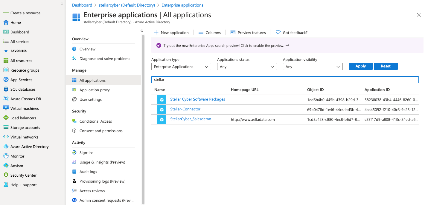The height and width of the screenshot is (205, 425).
Task: Click the Storage accounts icon
Action: coord(6,127)
